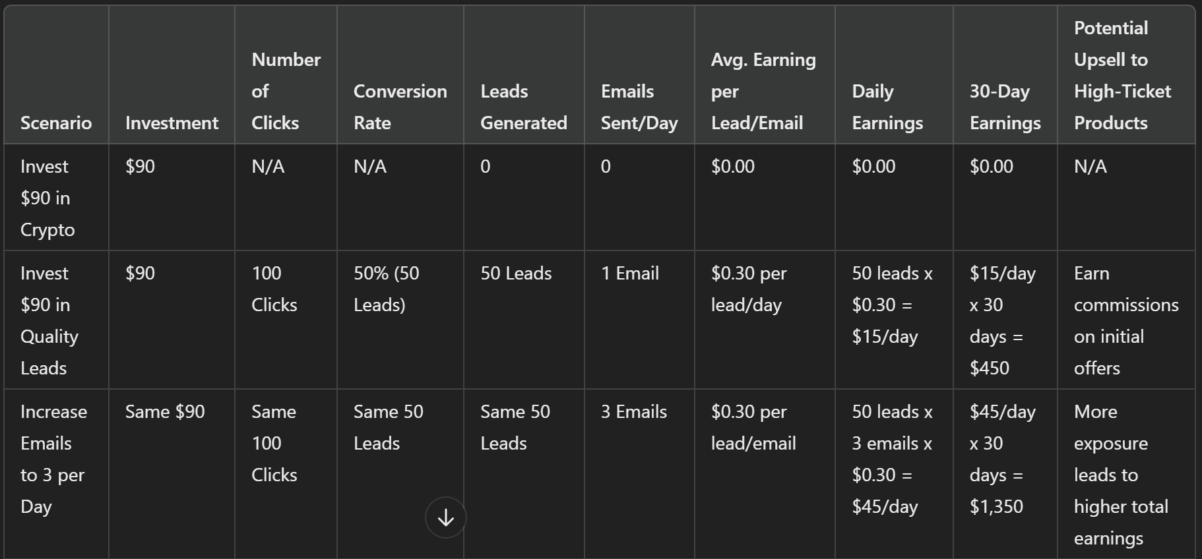Click the Avg. Earning per Lead/Email header
The image size is (1202, 559).
(763, 91)
